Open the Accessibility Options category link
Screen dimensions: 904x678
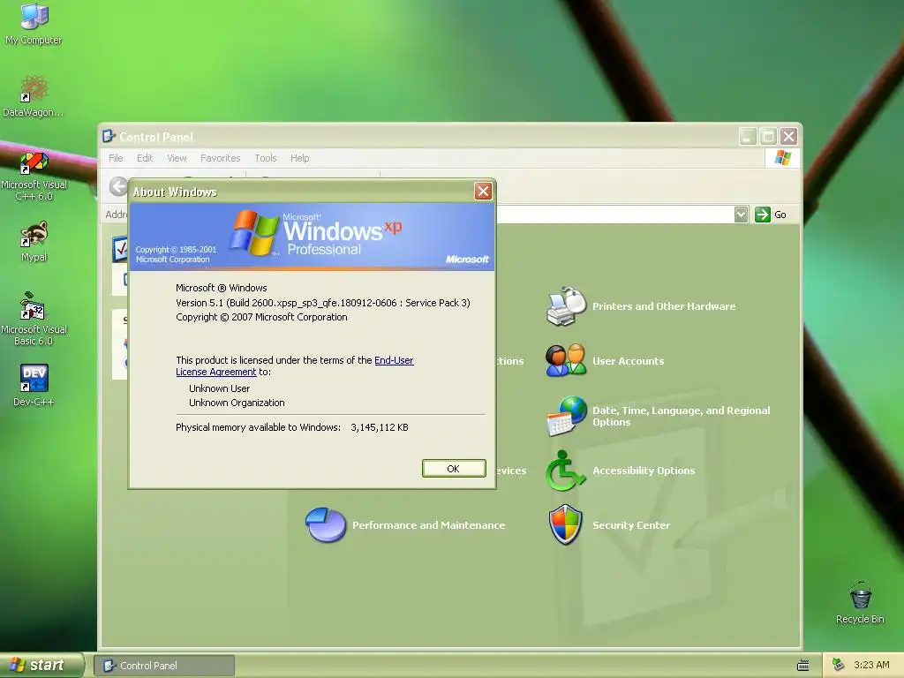[644, 471]
